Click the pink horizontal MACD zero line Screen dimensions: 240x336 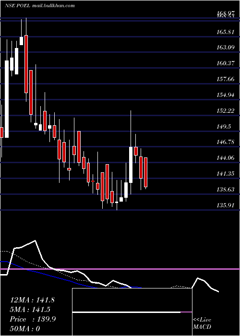(120, 269)
